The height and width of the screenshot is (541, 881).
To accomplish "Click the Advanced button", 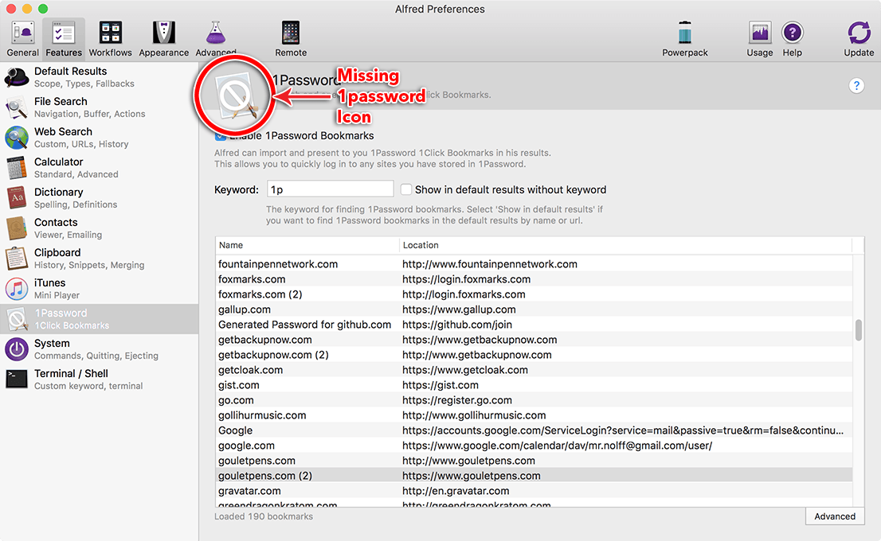I will (834, 516).
